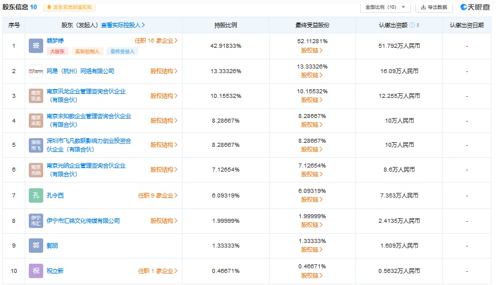Screen dimensions: 496x285
Task: Open 股权链 in 深圳市飞凡数联 row
Action: [x=312, y=149]
